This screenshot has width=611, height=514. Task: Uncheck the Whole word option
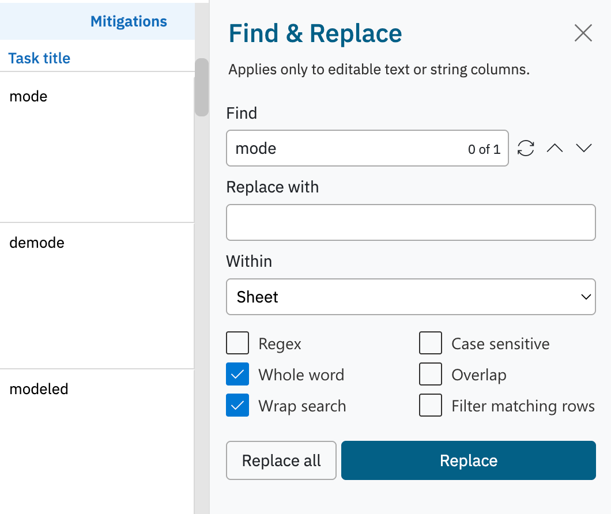(237, 375)
